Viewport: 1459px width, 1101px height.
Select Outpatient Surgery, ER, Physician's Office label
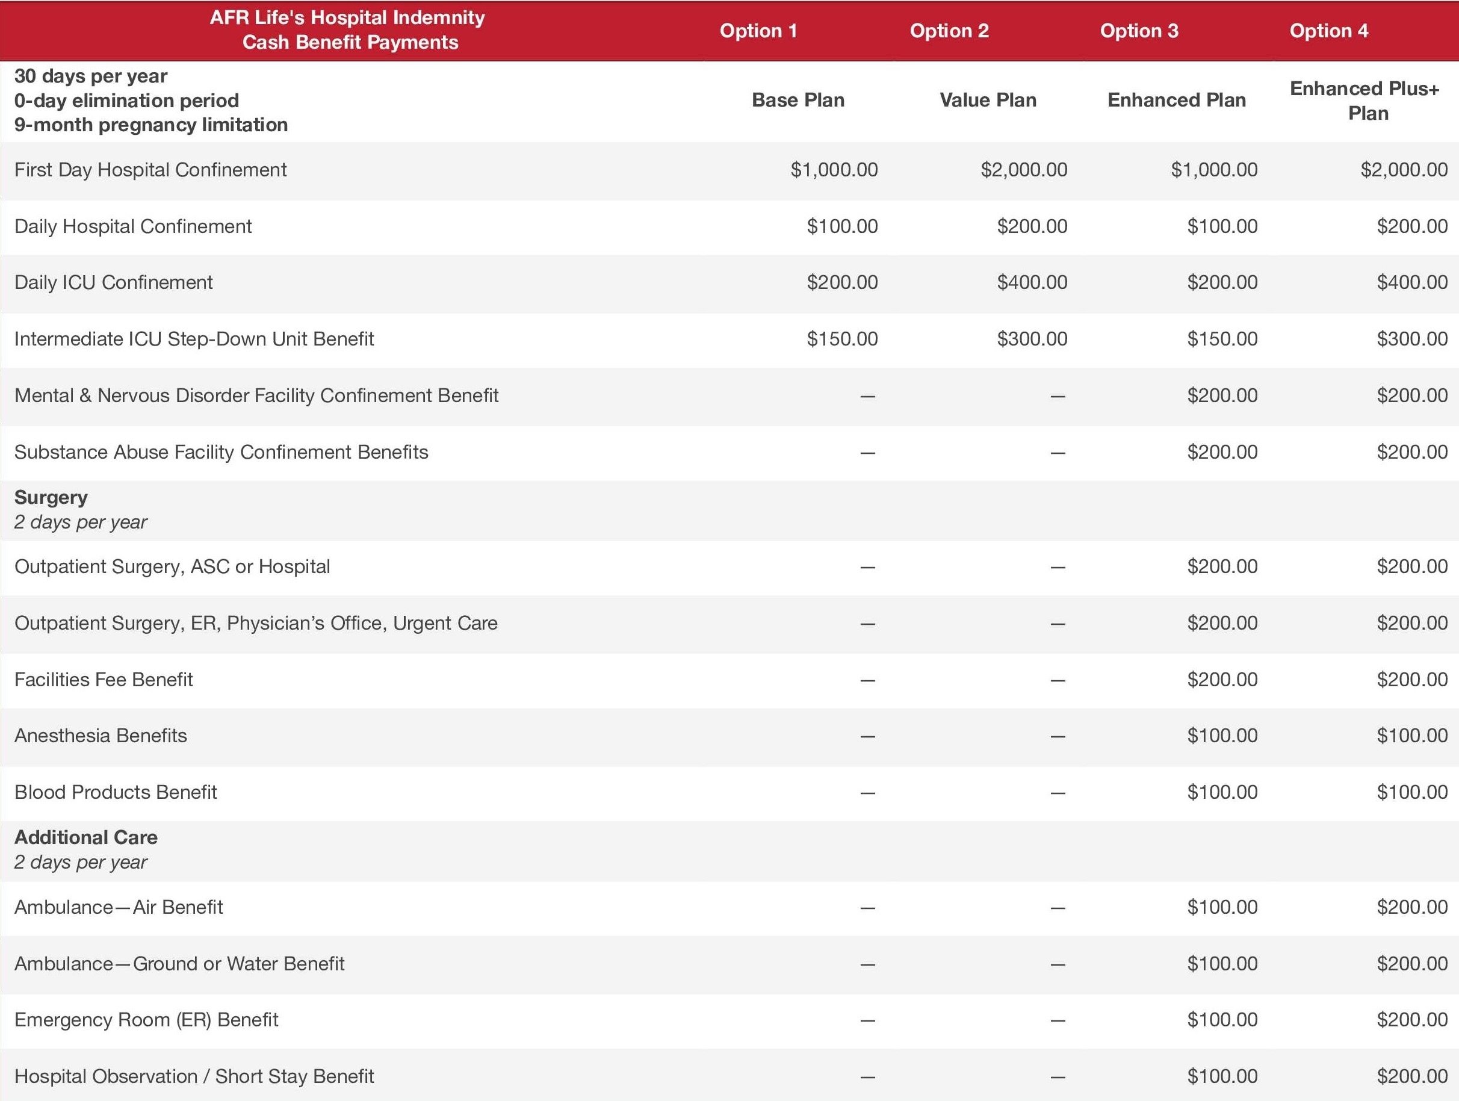point(256,624)
